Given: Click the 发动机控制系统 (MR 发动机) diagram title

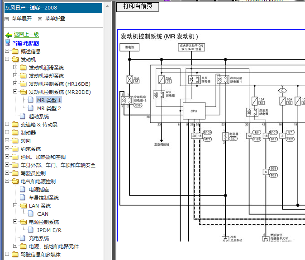Looking at the screenshot, I should (159, 36).
